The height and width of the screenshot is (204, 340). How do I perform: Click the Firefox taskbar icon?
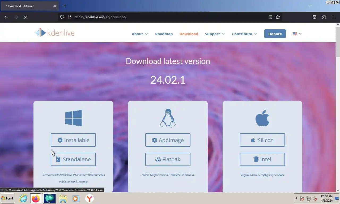[x=36, y=198]
